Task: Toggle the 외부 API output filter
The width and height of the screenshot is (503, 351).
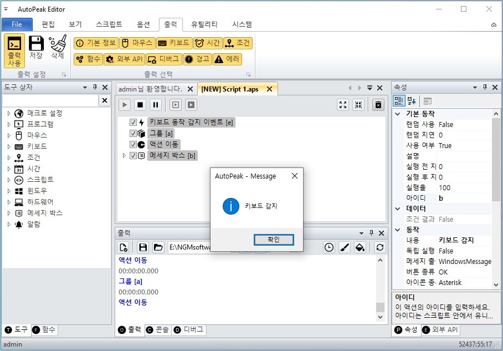Action: pos(124,59)
